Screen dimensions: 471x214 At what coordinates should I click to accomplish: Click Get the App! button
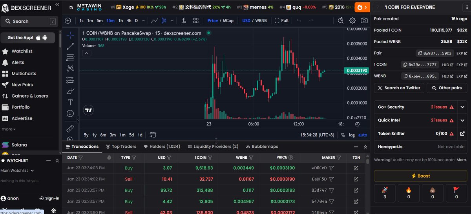(x=28, y=38)
